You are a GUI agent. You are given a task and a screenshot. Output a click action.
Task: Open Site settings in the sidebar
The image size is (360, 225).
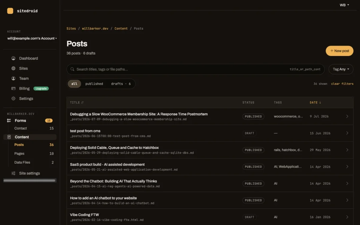[29, 173]
